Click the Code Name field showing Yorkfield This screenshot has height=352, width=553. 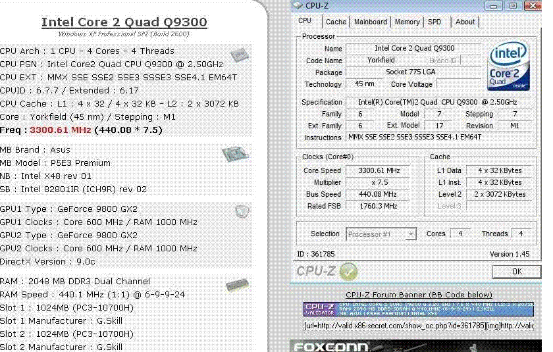(x=381, y=61)
